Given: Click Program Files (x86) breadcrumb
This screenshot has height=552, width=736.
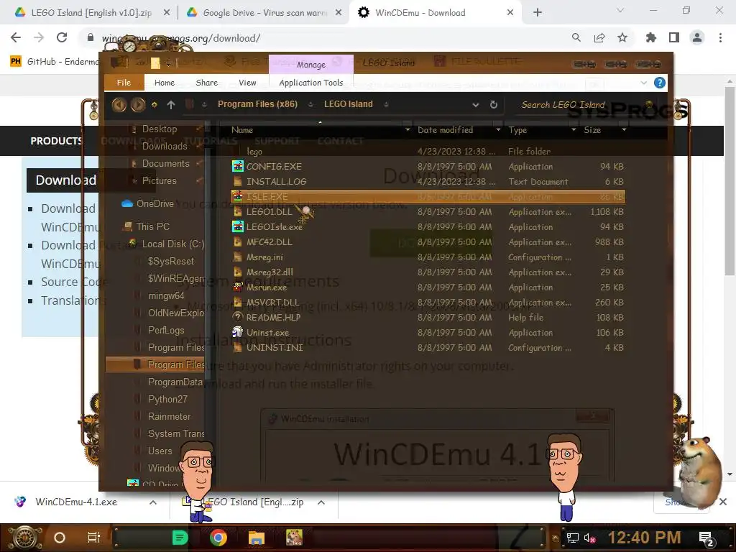Looking at the screenshot, I should pyautogui.click(x=257, y=104).
